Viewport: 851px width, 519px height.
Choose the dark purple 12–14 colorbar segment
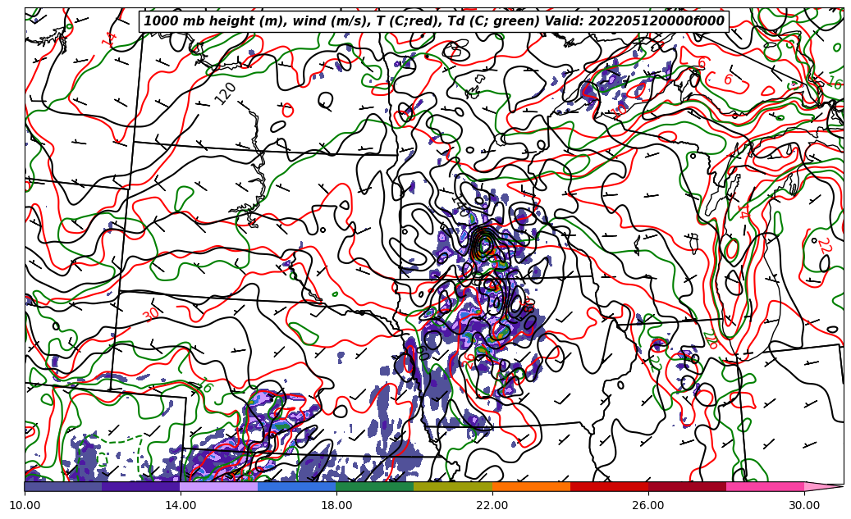(141, 486)
